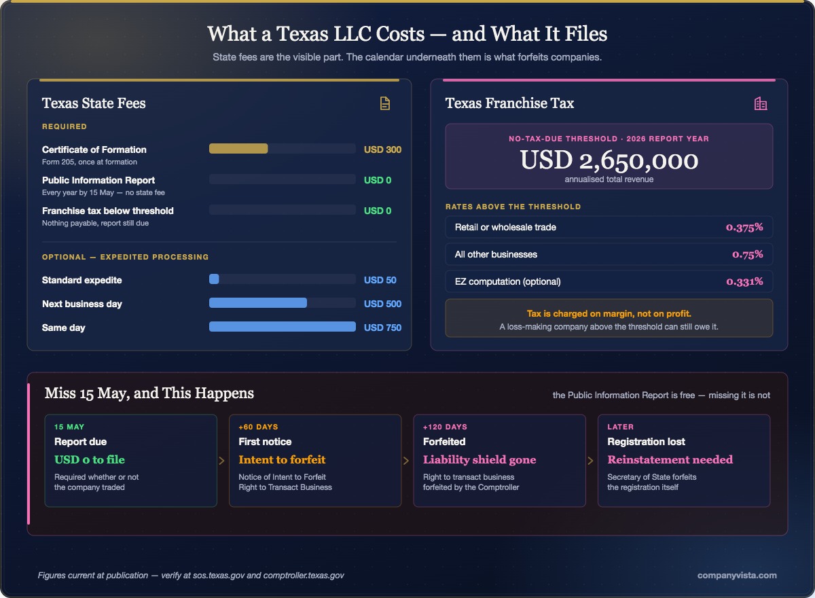This screenshot has width=815, height=598.
Task: Click the Registration lost card
Action: point(684,461)
